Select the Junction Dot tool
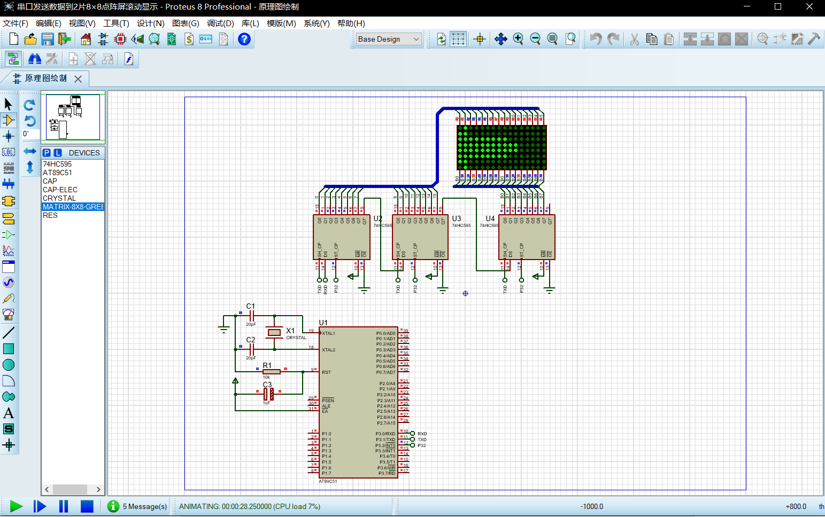This screenshot has width=825, height=517. [9, 136]
